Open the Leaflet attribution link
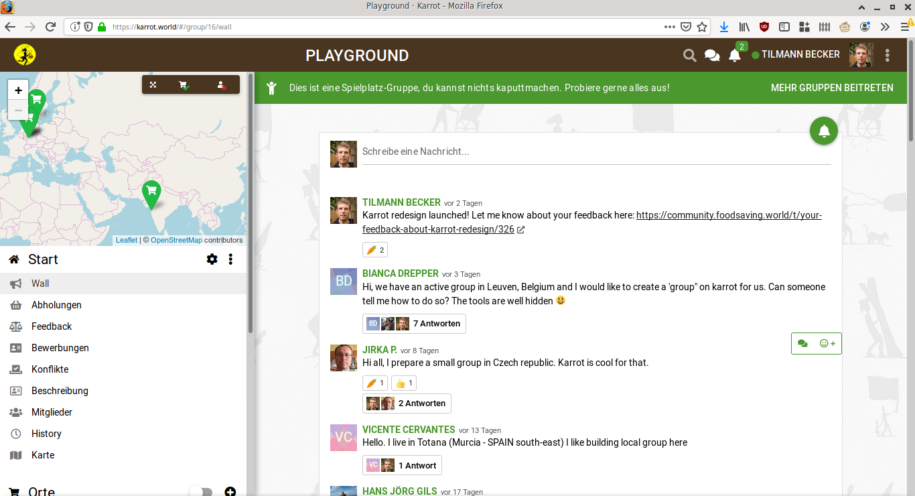The width and height of the screenshot is (915, 496). coord(127,240)
